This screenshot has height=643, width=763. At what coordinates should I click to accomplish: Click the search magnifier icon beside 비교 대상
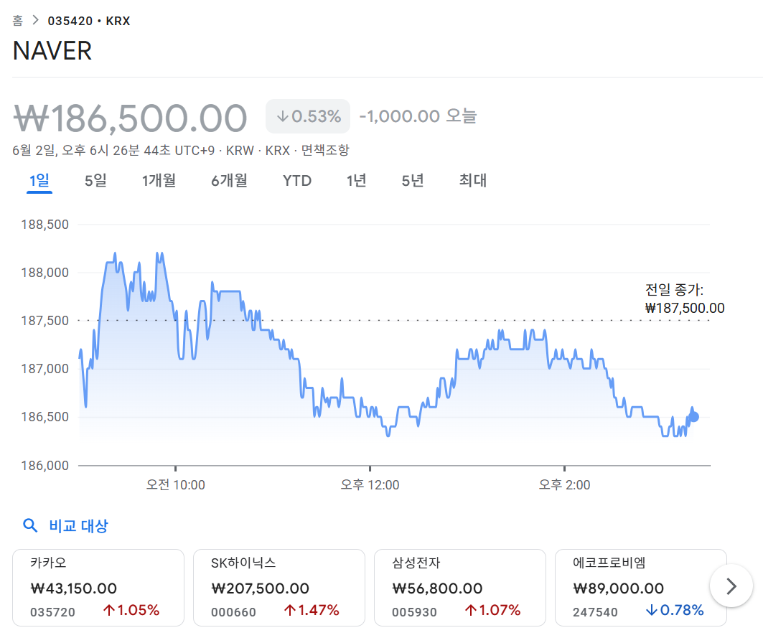[30, 525]
